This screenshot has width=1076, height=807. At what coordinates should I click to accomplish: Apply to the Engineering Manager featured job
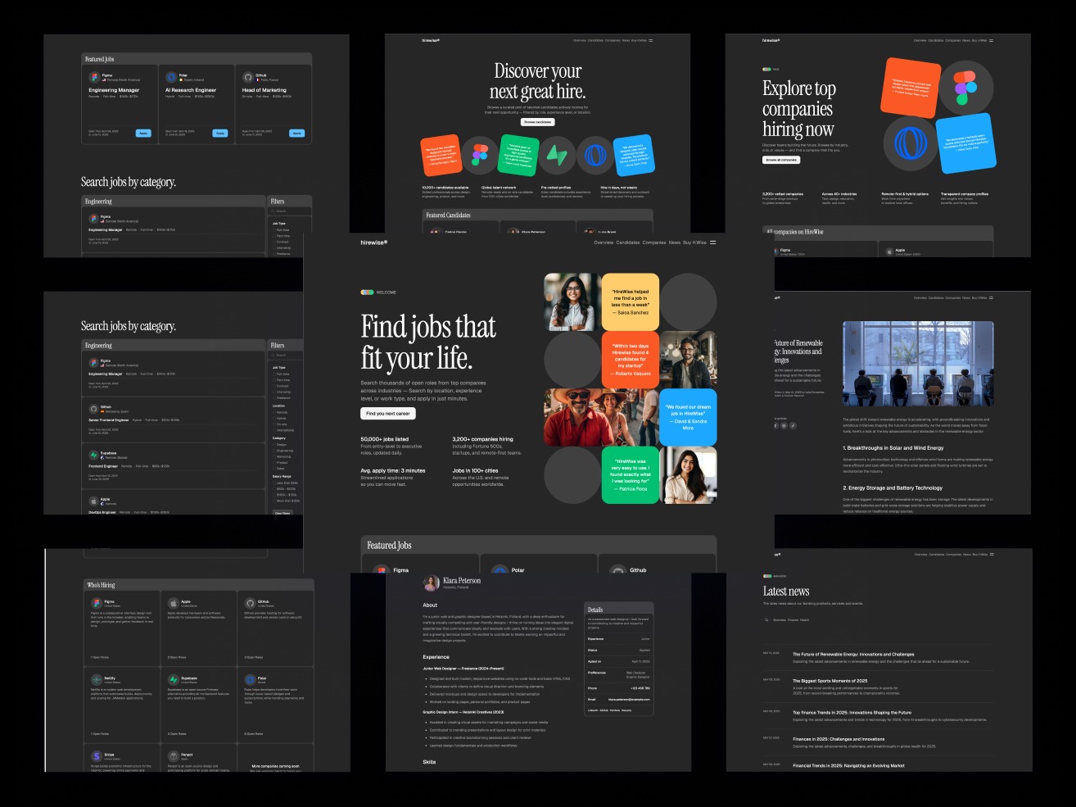143,133
